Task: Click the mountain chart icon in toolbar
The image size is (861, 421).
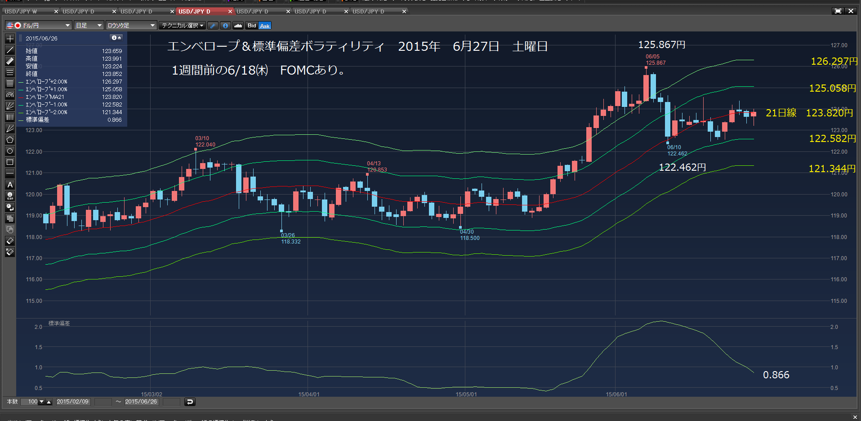Action: [x=238, y=26]
